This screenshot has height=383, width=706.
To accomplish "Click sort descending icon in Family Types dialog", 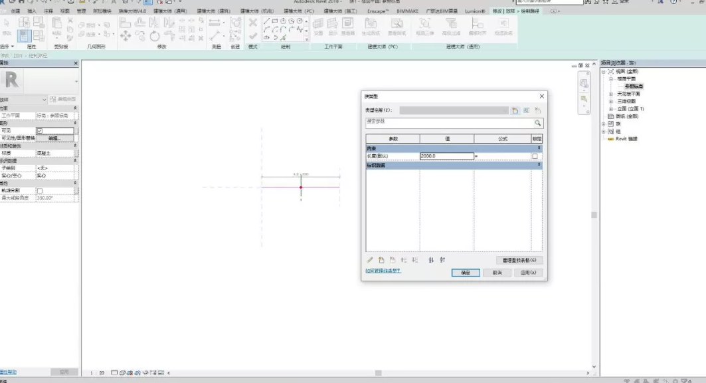I will coord(442,260).
